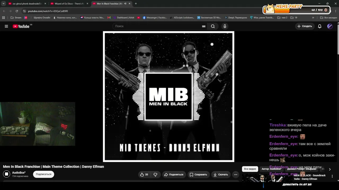Show next filter chips with arrow
This screenshot has height=190, width=339.
pos(330,169)
